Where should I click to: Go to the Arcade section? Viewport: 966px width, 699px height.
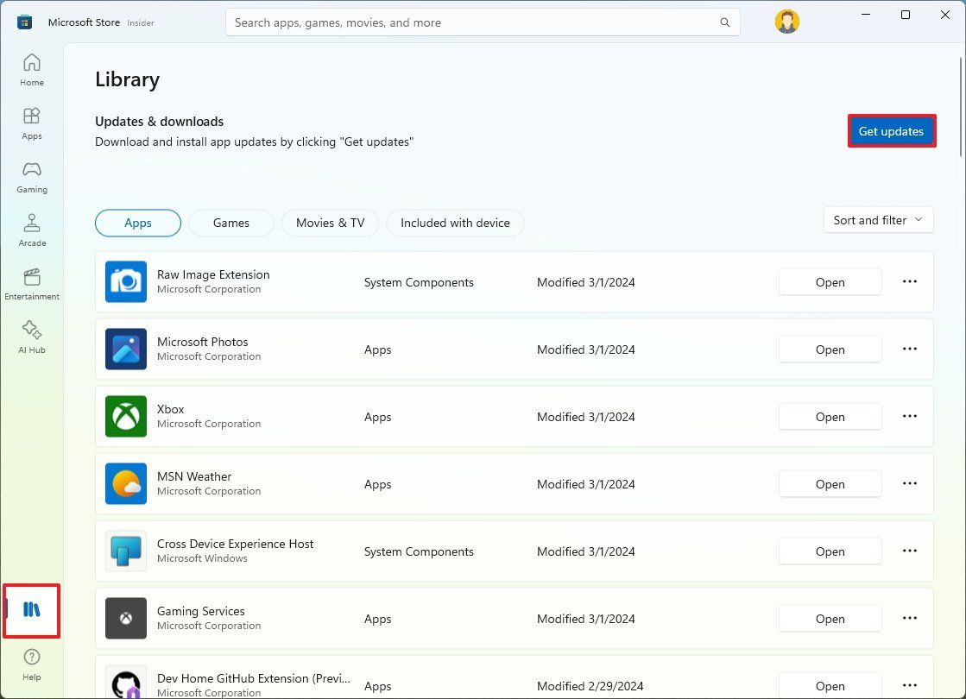point(31,230)
